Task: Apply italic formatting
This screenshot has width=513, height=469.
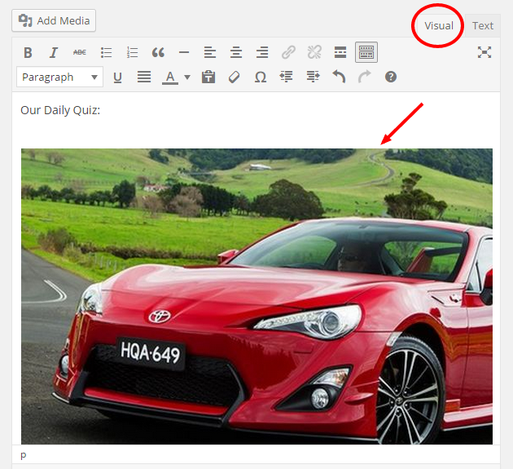Action: pyautogui.click(x=53, y=52)
